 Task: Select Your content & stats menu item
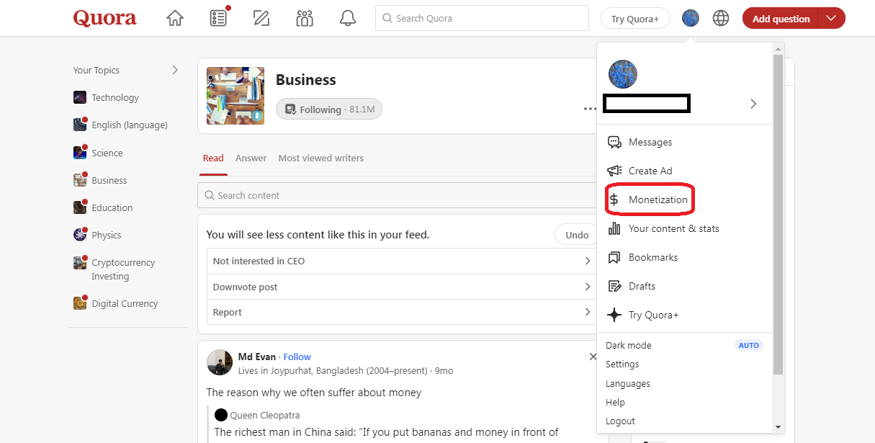pos(673,228)
